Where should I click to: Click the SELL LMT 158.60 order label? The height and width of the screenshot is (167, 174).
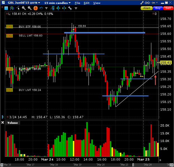tap(31, 36)
